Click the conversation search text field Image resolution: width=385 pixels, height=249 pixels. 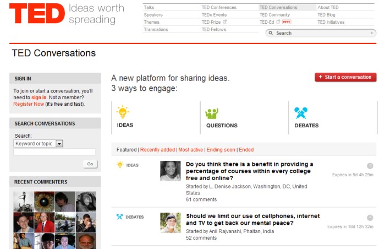[54, 152]
